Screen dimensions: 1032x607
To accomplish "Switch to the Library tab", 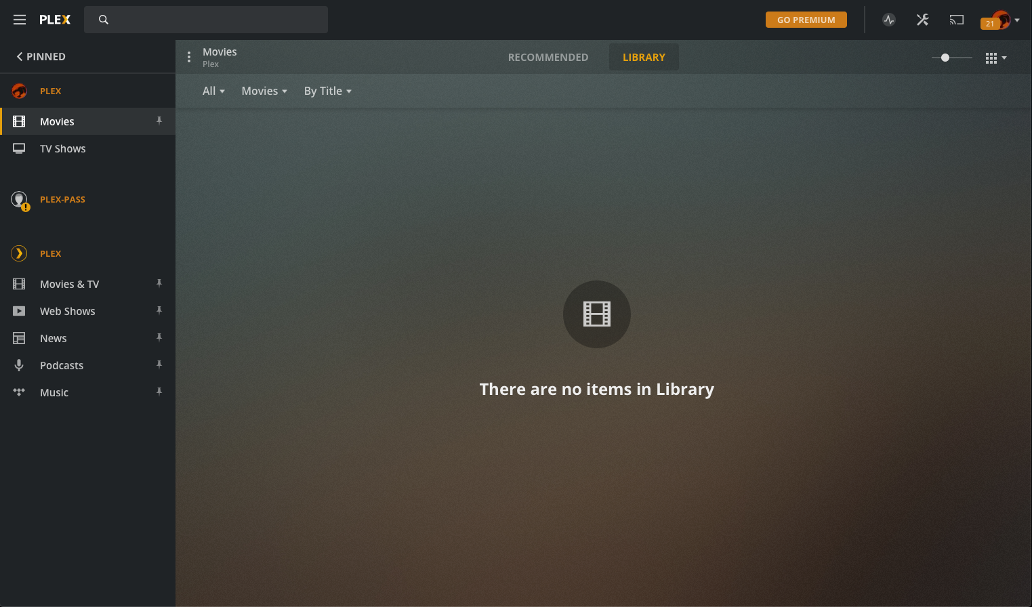I will (644, 57).
